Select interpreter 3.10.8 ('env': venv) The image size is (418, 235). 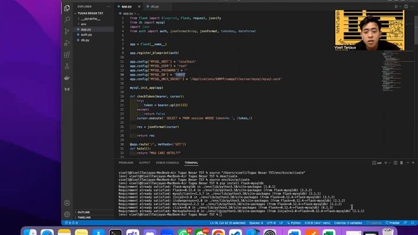click(317, 223)
